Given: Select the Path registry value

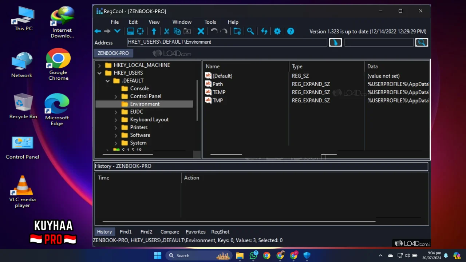Looking at the screenshot, I should coord(218,84).
